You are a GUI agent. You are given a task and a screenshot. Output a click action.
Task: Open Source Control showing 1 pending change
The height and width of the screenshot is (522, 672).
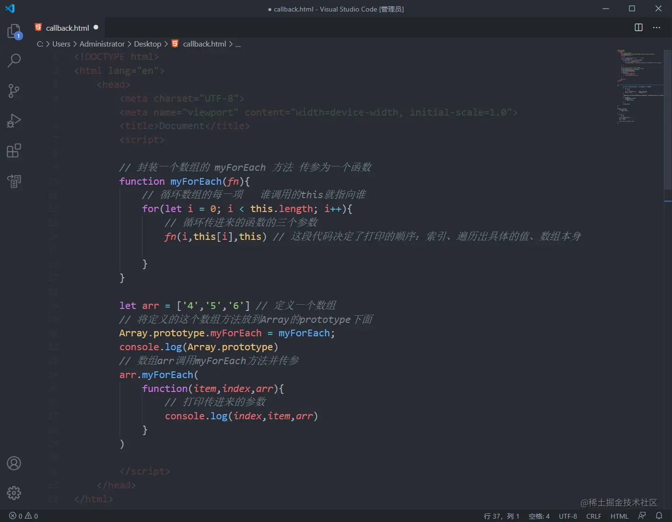[x=14, y=91]
